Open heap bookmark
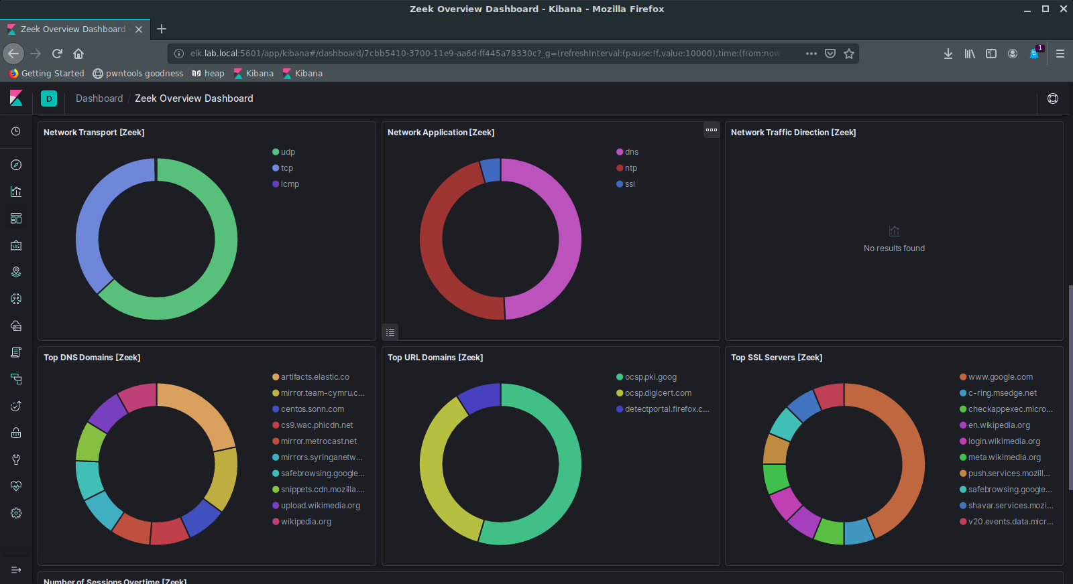 pos(208,74)
